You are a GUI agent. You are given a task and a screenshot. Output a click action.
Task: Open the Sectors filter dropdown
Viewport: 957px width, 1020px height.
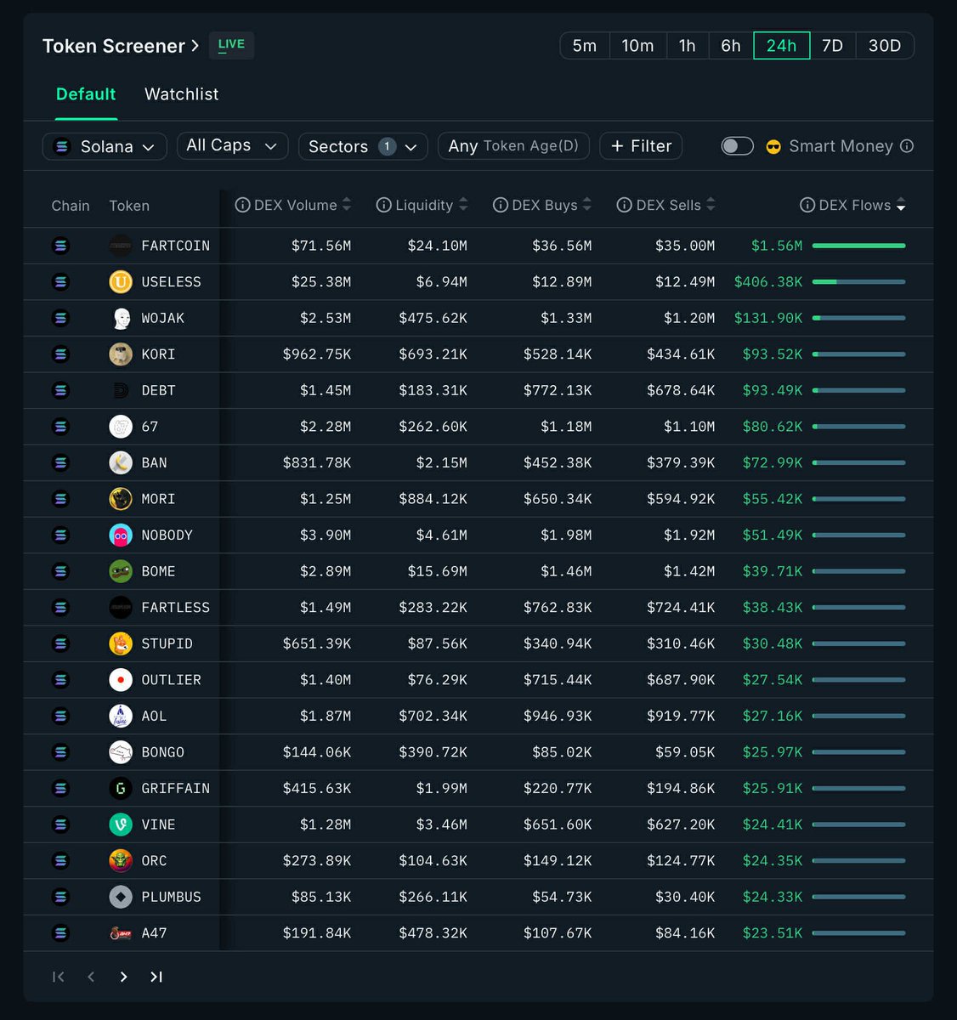click(x=363, y=146)
